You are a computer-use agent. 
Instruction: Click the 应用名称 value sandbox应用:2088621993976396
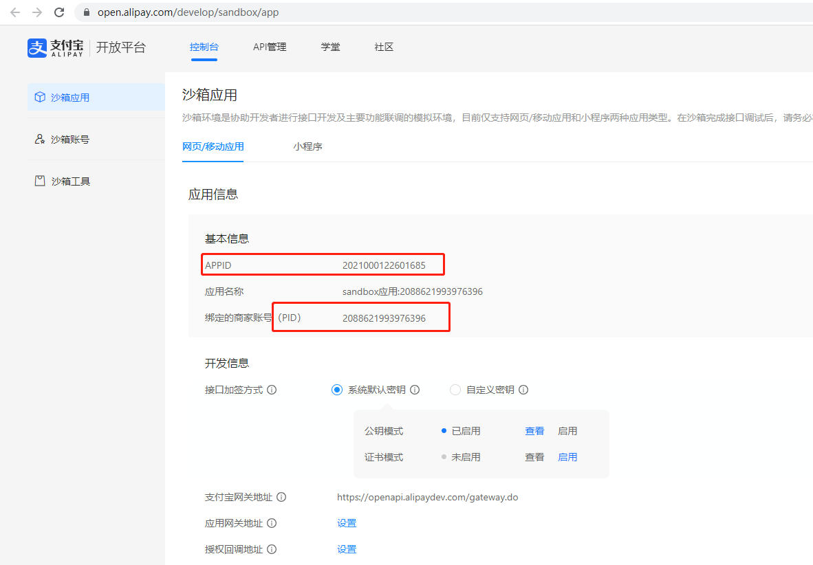pyautogui.click(x=413, y=291)
